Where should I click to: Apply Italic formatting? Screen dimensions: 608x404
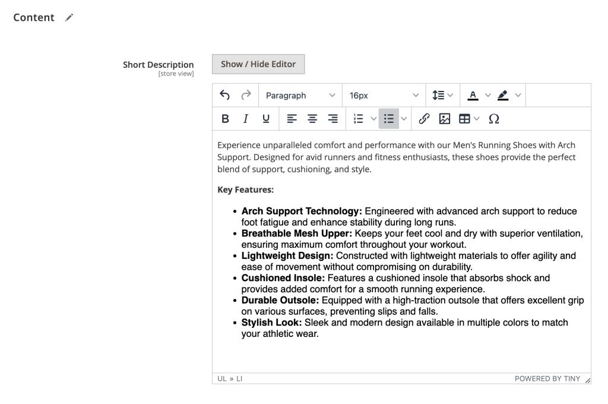(245, 118)
